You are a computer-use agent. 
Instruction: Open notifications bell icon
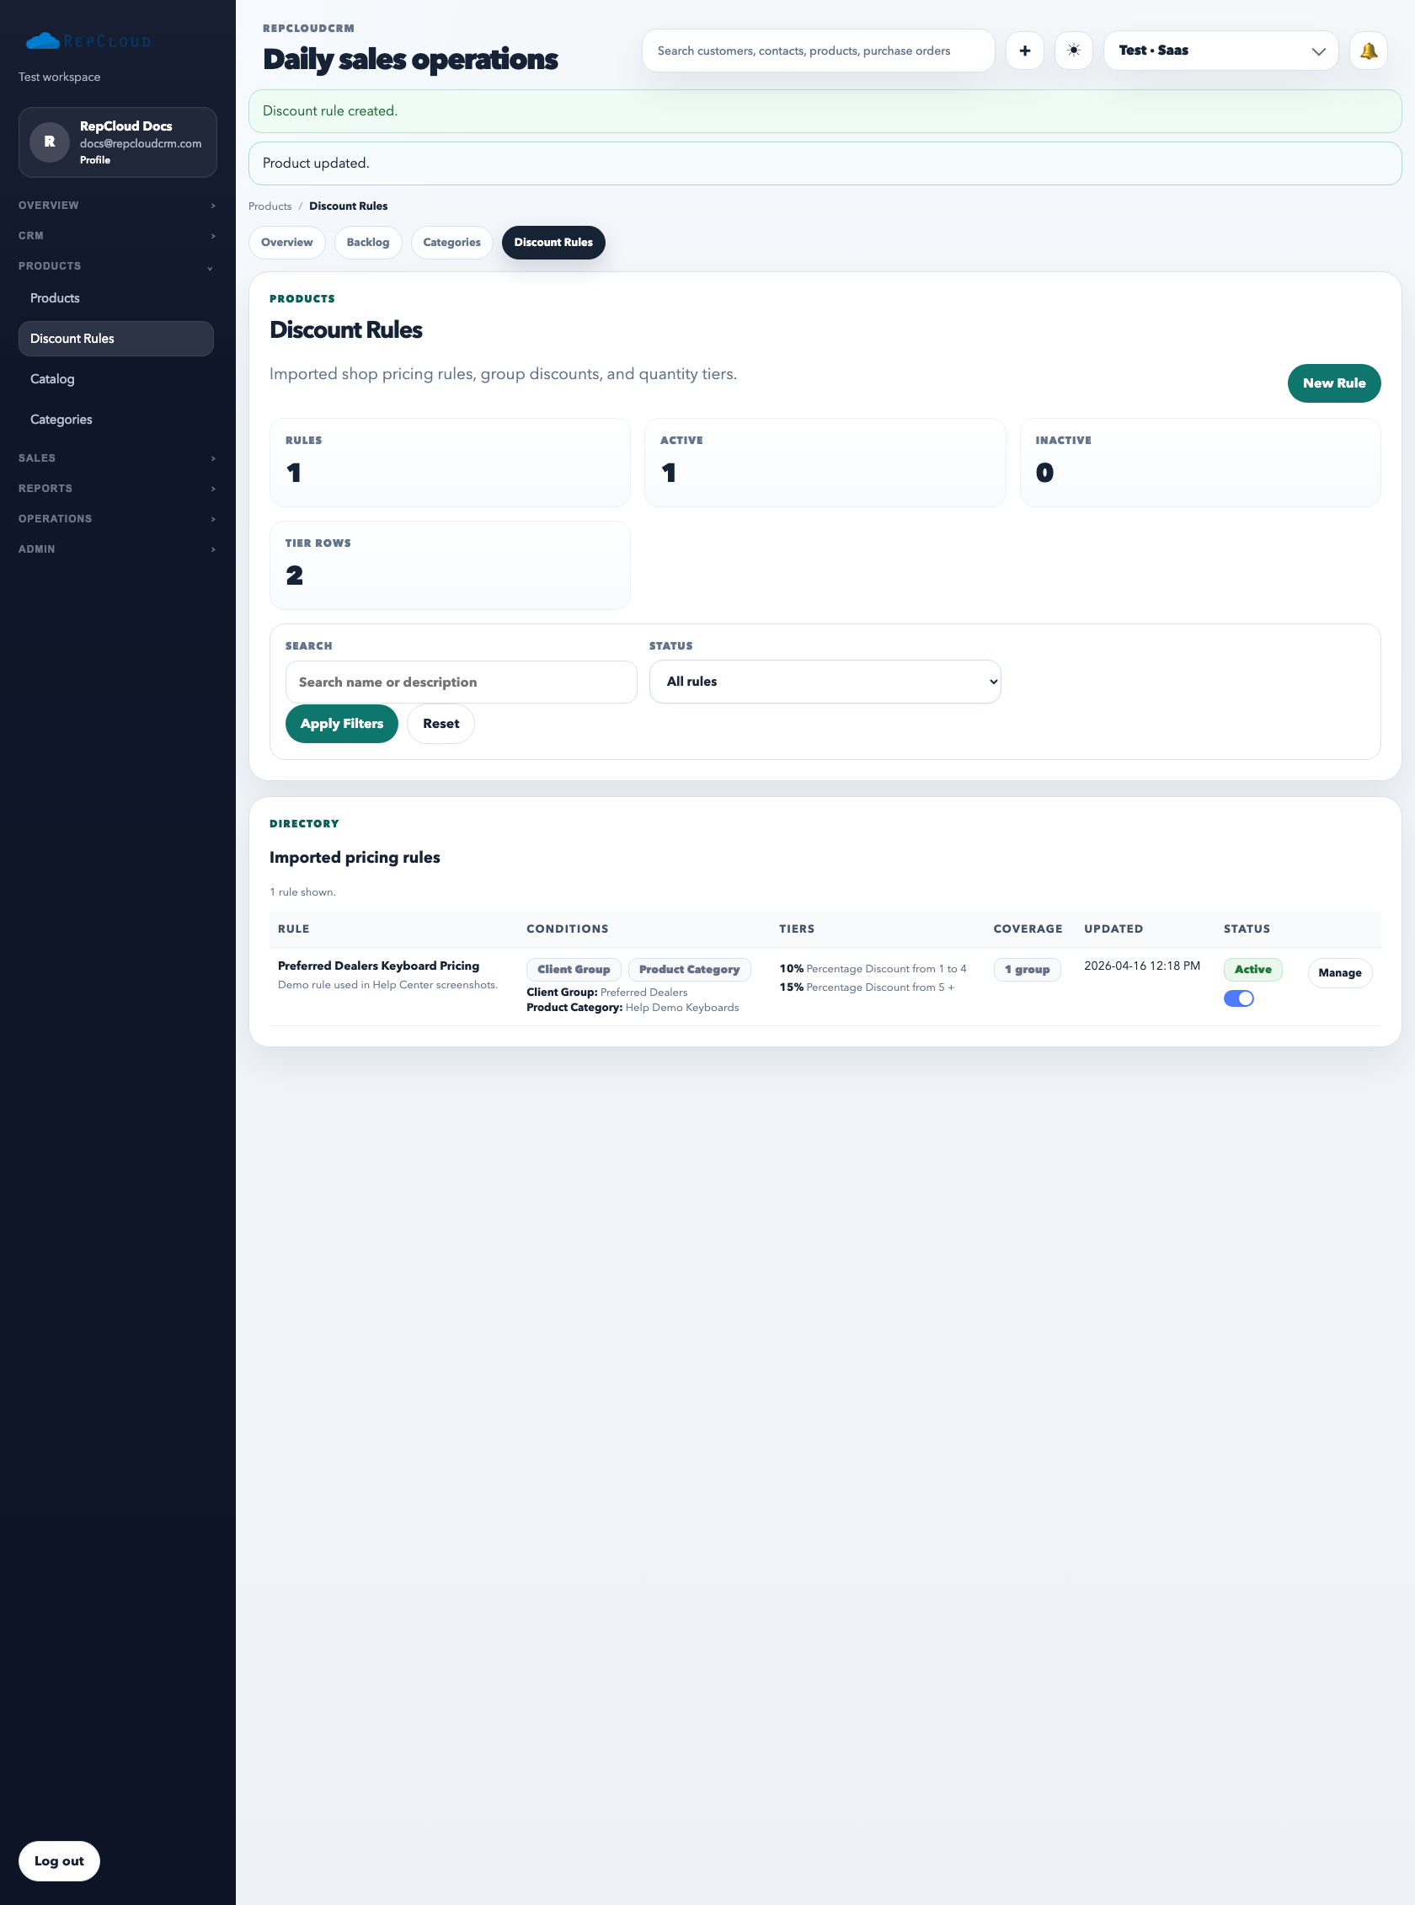tap(1368, 51)
